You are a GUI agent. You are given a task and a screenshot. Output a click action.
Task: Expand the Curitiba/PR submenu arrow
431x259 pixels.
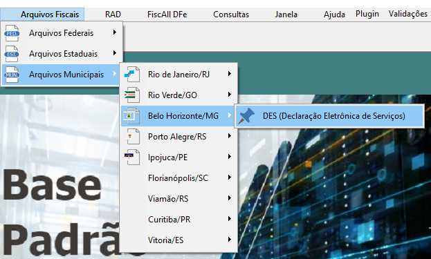point(229,219)
